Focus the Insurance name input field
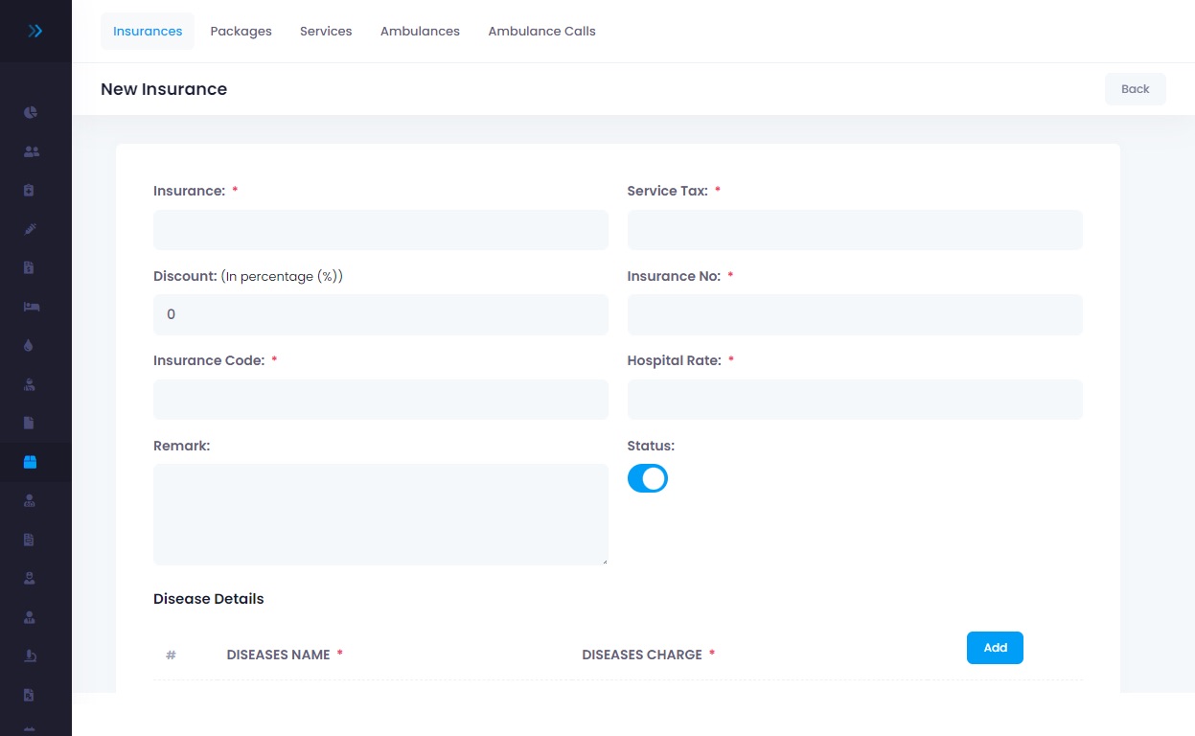This screenshot has height=736, width=1195. point(380,230)
